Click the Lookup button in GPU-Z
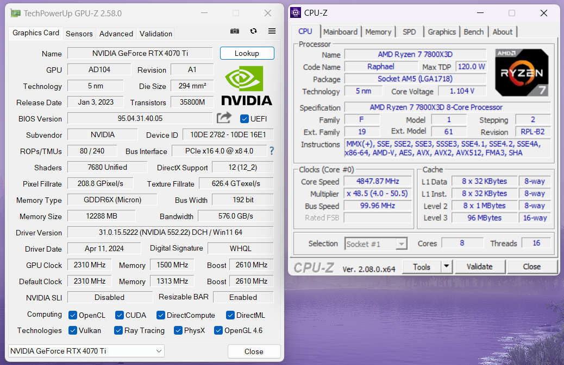This screenshot has height=365, width=564. pos(247,53)
